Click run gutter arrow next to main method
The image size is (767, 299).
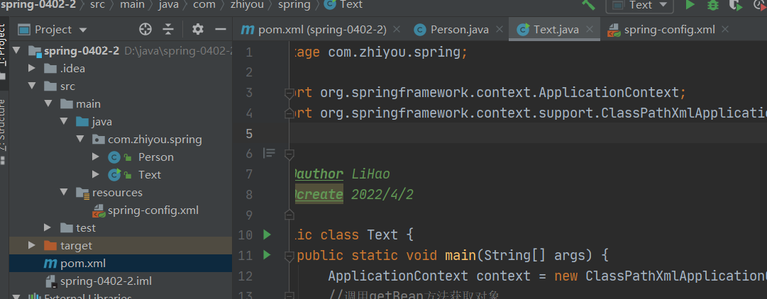[x=267, y=254]
